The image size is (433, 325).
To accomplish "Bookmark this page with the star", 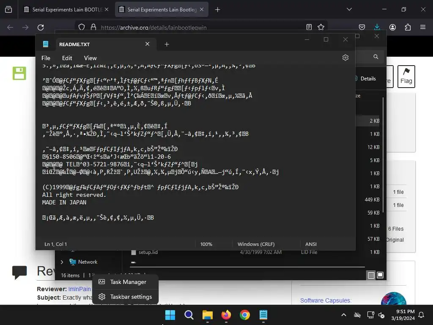I will pyautogui.click(x=321, y=27).
